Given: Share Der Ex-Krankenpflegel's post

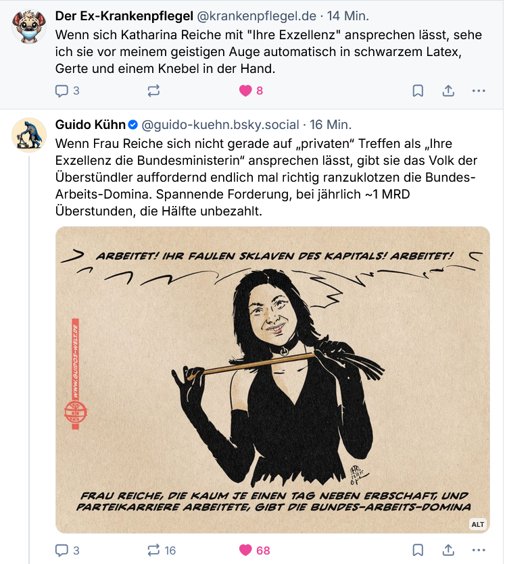Looking at the screenshot, I should point(448,91).
